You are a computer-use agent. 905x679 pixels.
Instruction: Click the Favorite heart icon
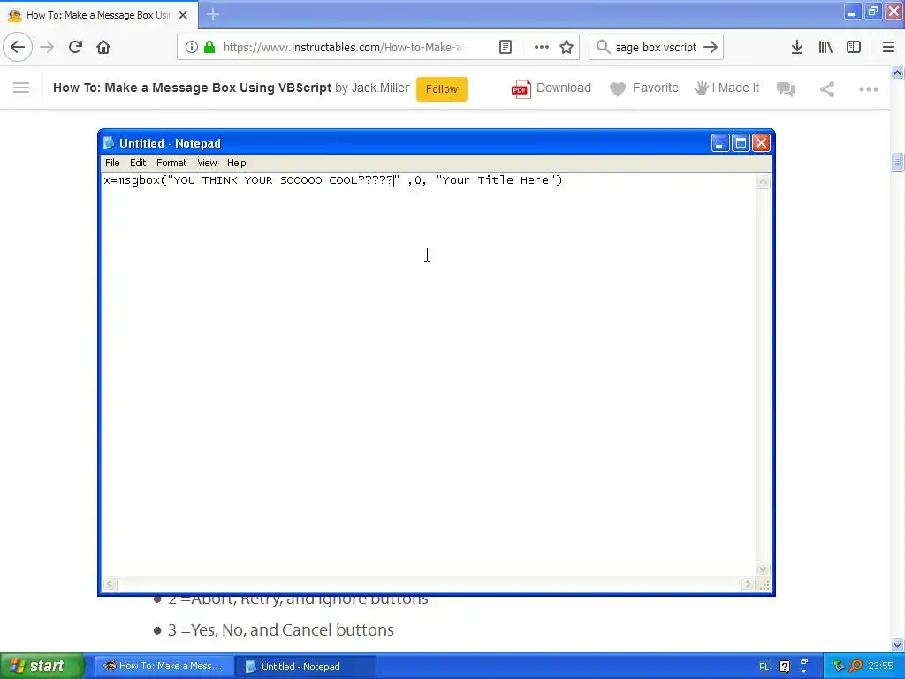pyautogui.click(x=618, y=89)
